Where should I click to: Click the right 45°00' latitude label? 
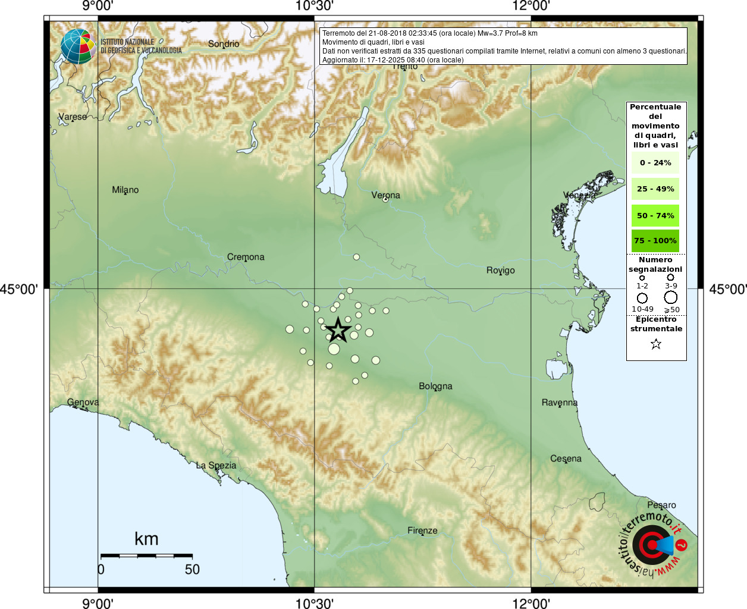click(727, 290)
